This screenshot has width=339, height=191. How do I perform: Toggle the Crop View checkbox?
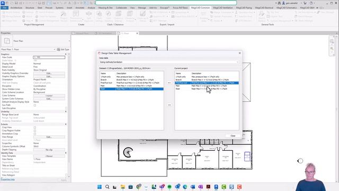pos(35,127)
